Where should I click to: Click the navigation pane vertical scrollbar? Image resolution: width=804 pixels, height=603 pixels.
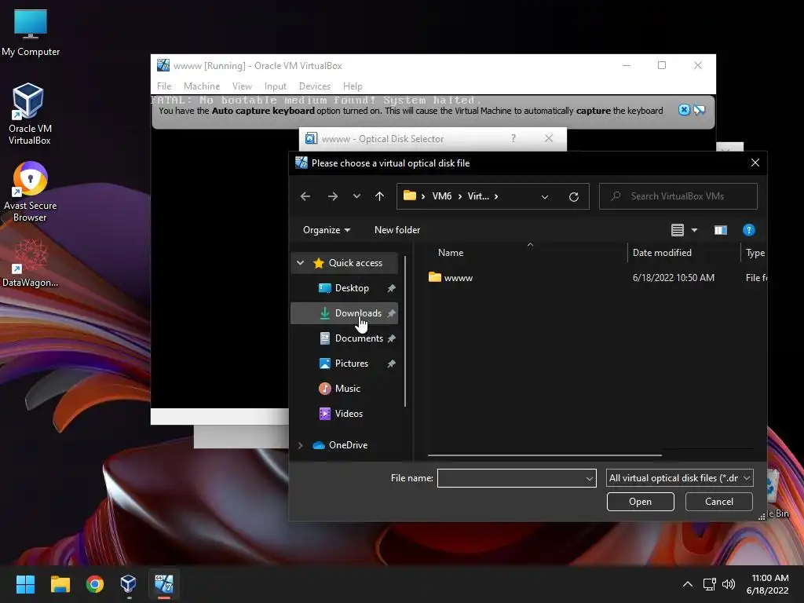point(405,331)
